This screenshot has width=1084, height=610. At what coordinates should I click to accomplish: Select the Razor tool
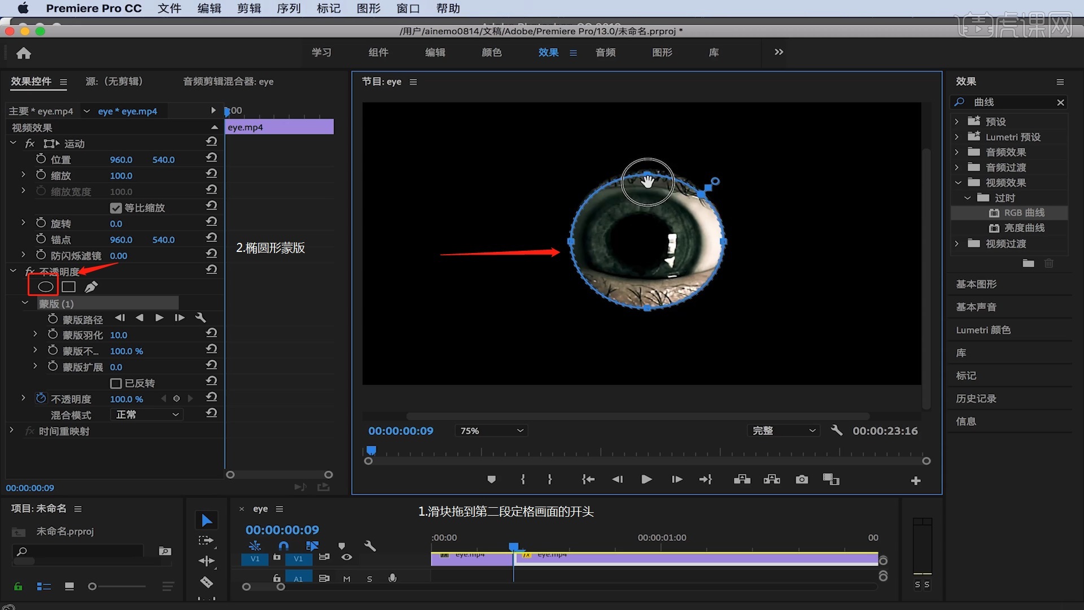point(207,582)
